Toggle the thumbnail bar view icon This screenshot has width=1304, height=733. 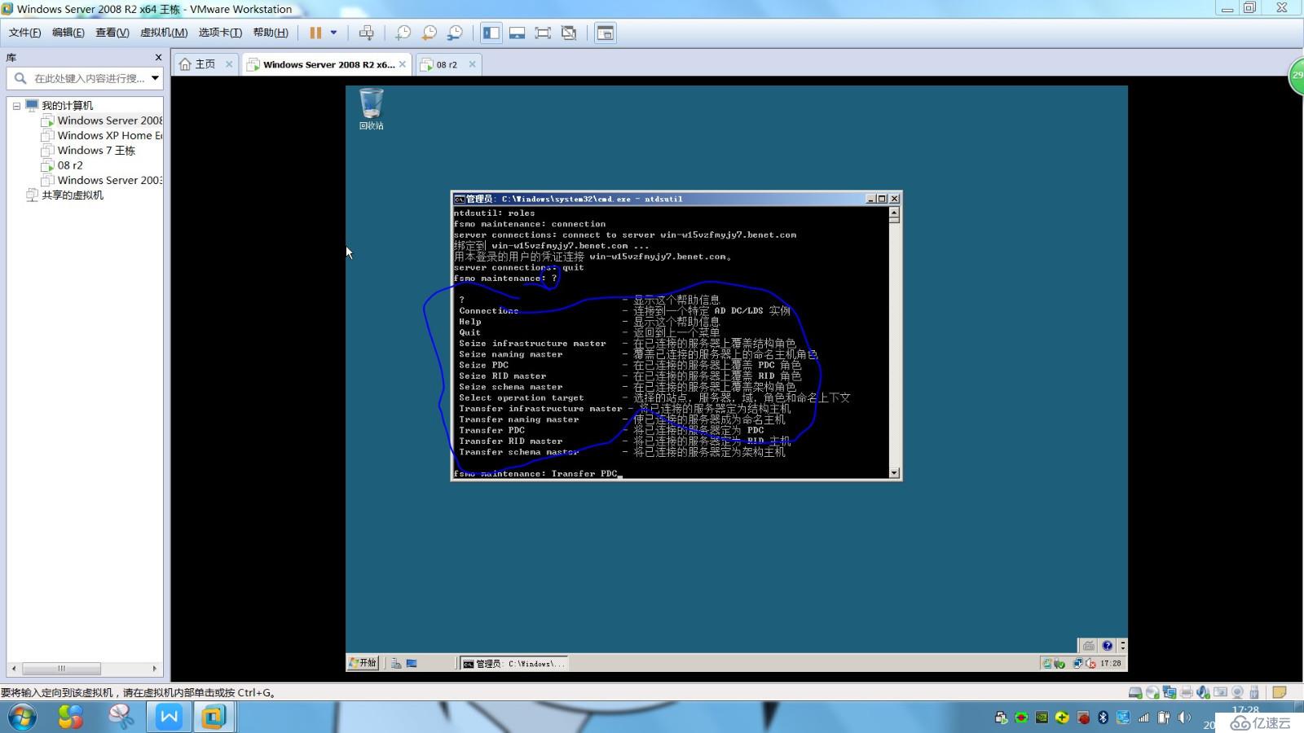(x=517, y=33)
